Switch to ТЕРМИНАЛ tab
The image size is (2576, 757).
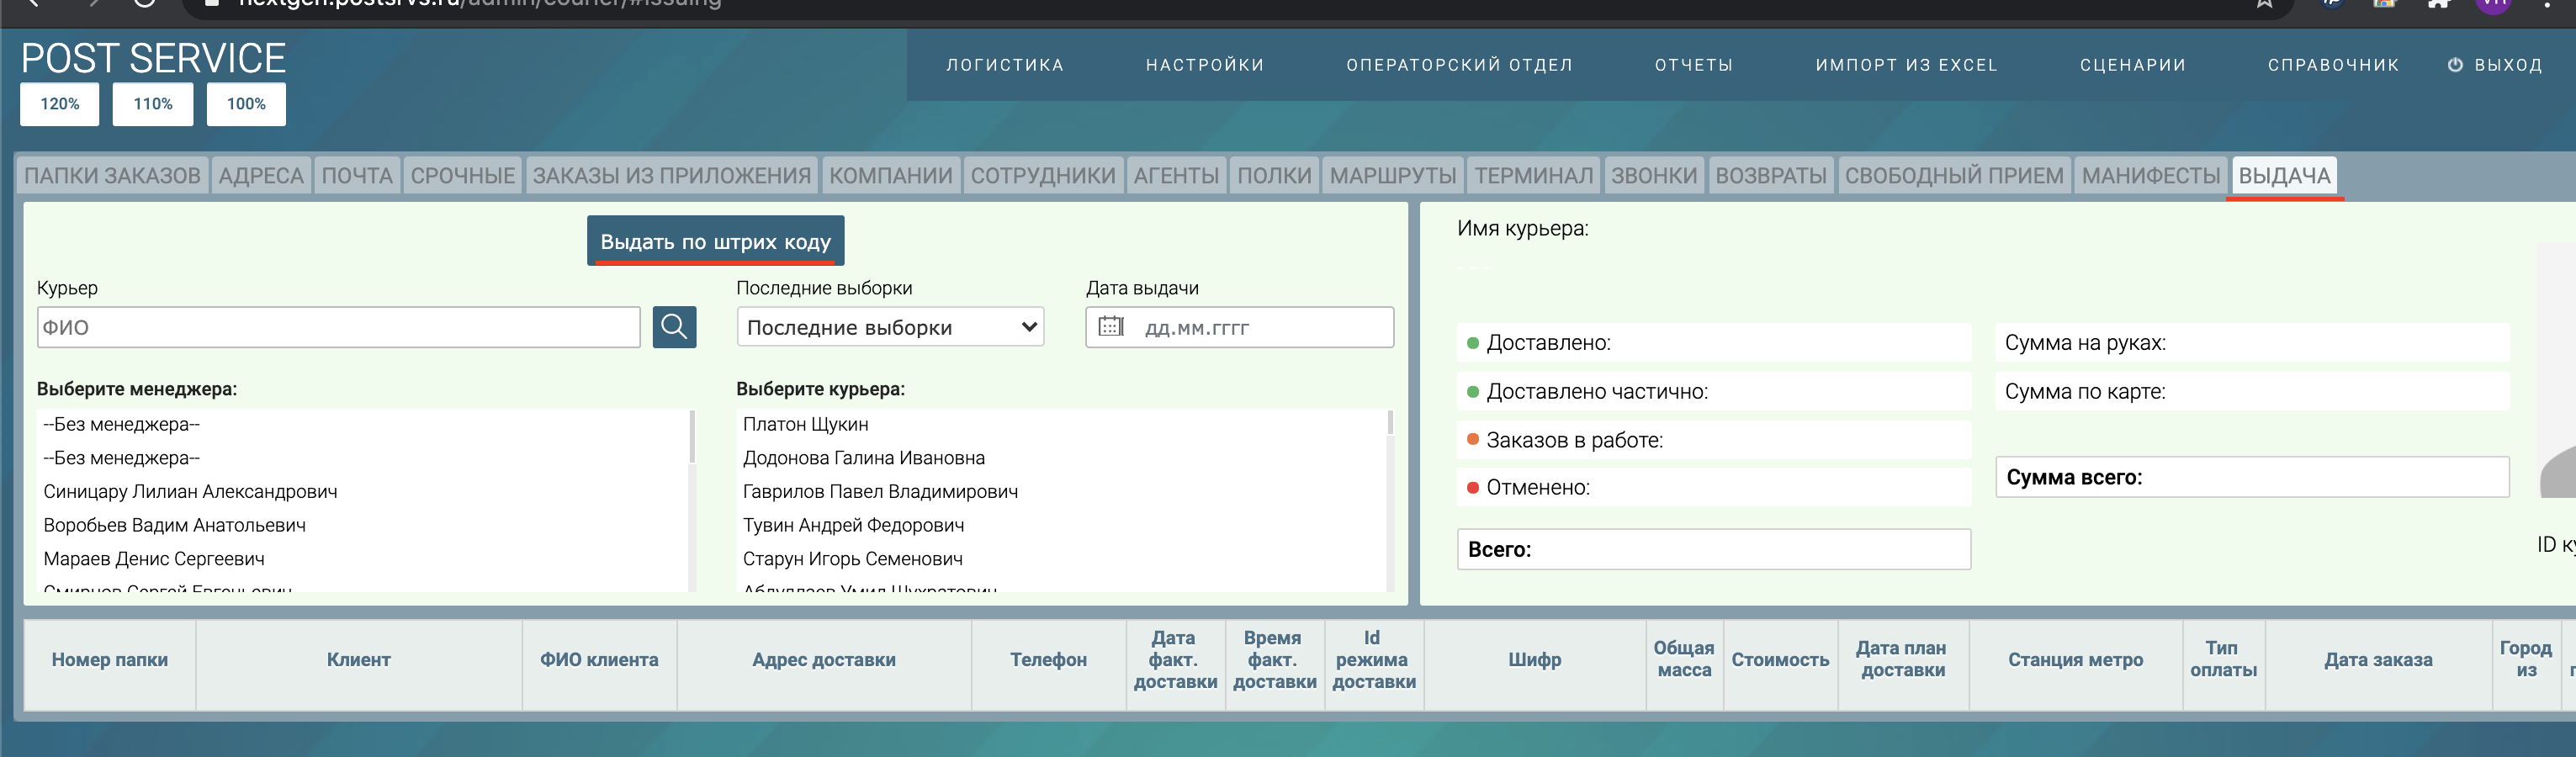1534,176
